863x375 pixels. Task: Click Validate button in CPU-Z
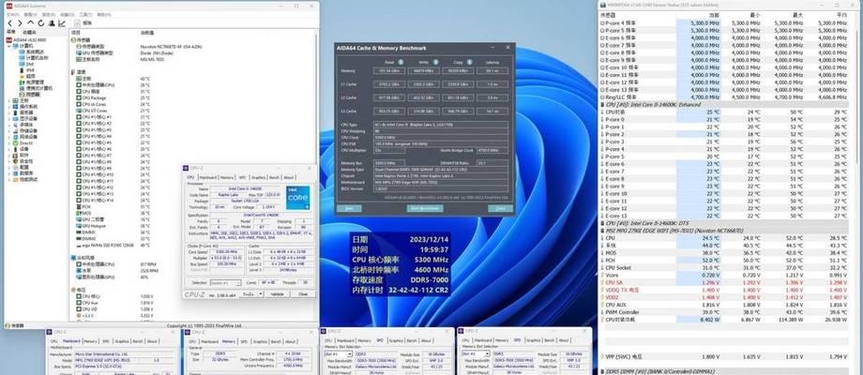click(x=278, y=294)
